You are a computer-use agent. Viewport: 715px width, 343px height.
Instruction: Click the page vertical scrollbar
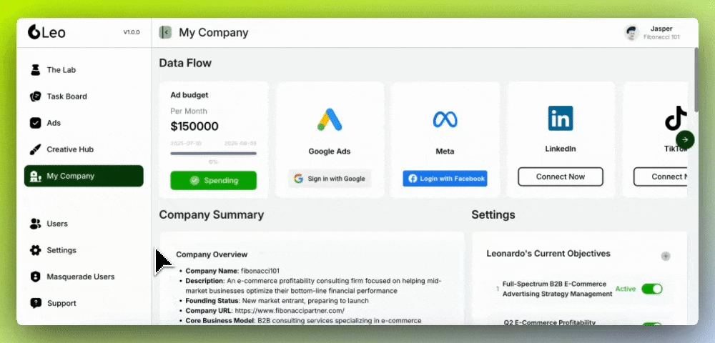point(696,80)
